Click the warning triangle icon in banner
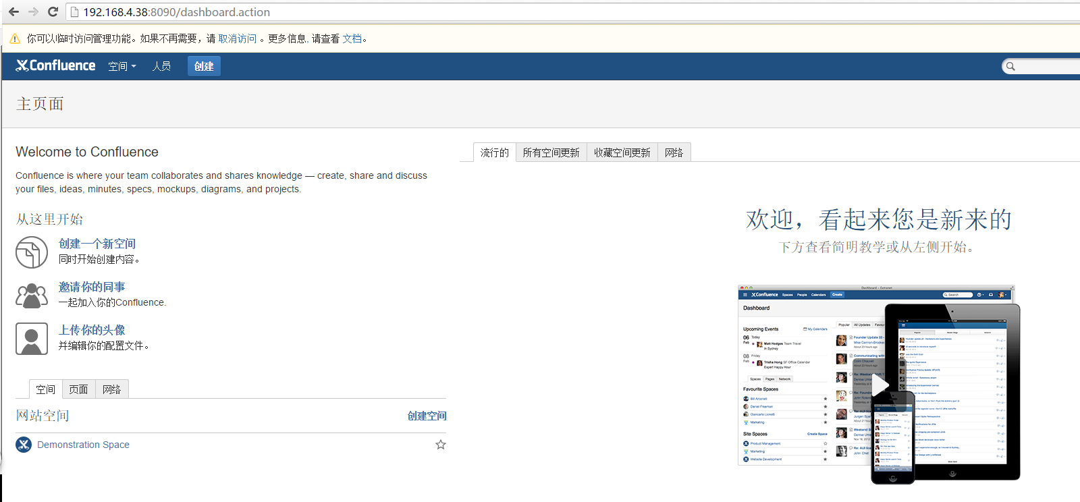 [15, 39]
